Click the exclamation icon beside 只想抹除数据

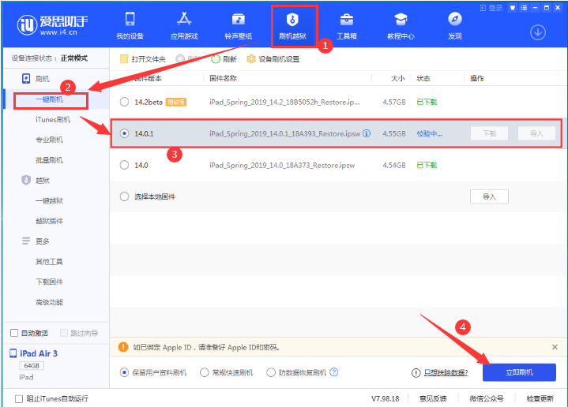point(416,372)
